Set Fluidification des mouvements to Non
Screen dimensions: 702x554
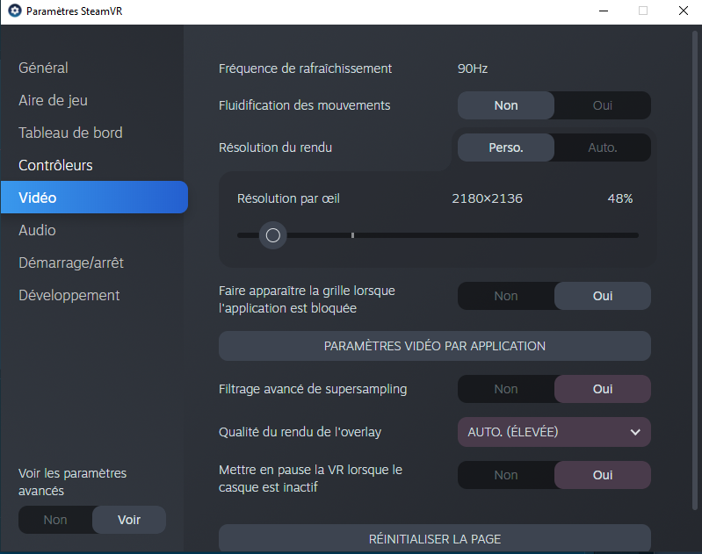(506, 105)
